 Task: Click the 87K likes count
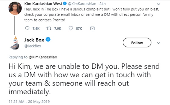tap(79, 29)
